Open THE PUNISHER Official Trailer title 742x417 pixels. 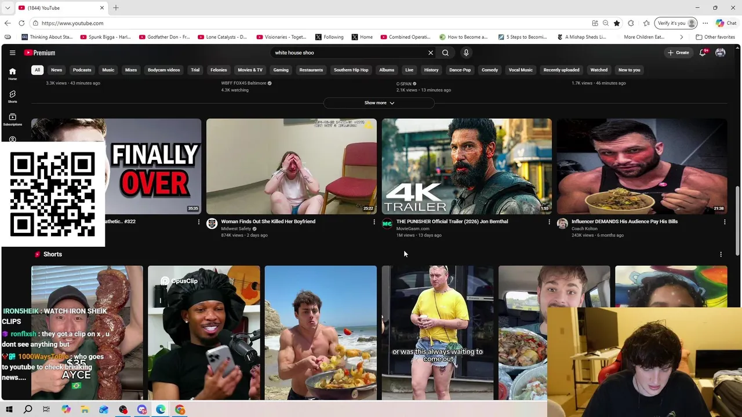pyautogui.click(x=452, y=221)
